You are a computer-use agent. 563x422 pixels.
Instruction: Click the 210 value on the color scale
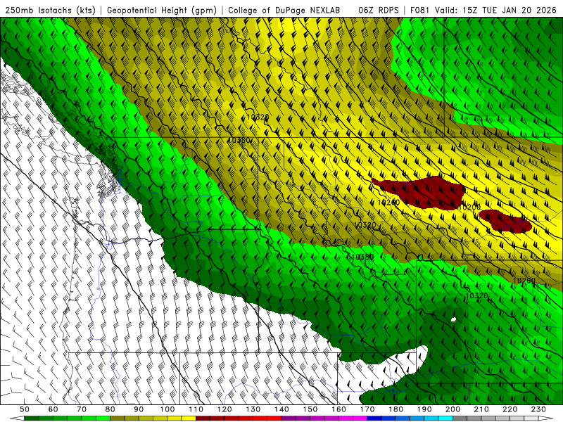point(481,409)
